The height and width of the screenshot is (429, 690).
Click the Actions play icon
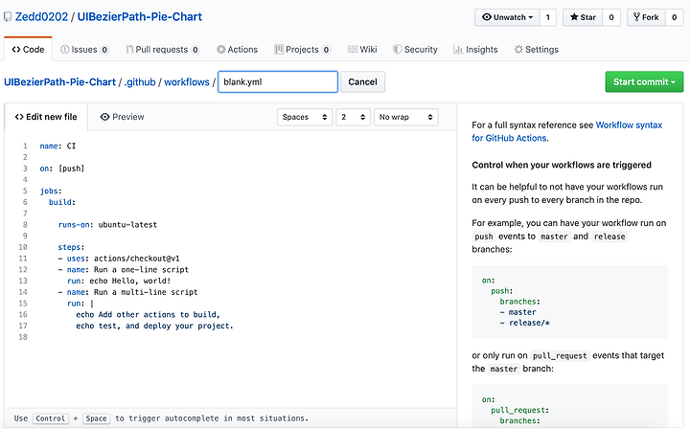coord(221,49)
